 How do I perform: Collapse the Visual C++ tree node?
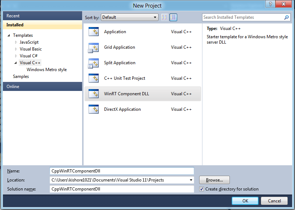point(15,63)
